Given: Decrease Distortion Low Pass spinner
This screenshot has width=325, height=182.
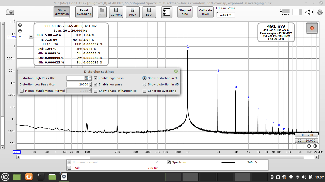Looking at the screenshot, I should point(90,86).
